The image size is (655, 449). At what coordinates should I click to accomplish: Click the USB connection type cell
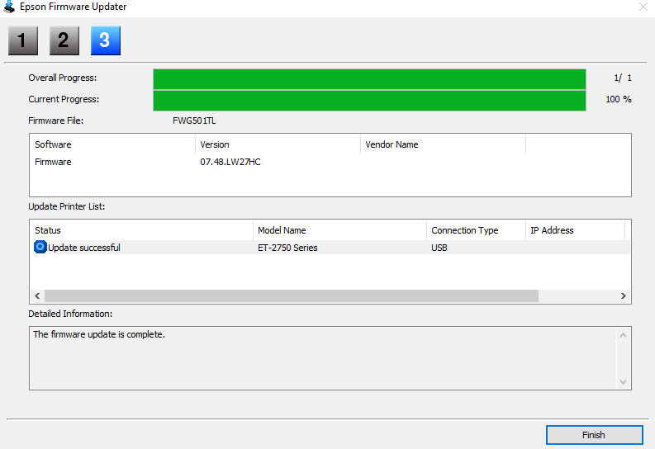(x=439, y=248)
